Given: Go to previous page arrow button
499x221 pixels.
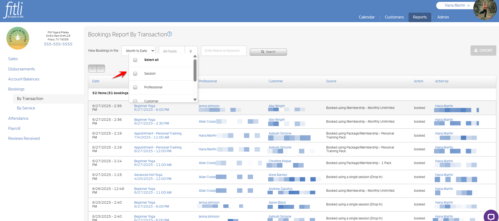Looking at the screenshot, I should [x=92, y=69].
